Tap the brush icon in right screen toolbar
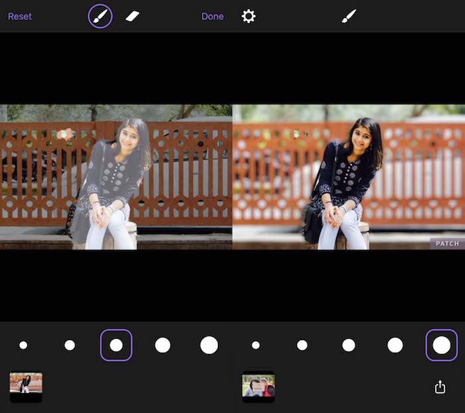Screen dimensions: 465x413 [x=349, y=16]
